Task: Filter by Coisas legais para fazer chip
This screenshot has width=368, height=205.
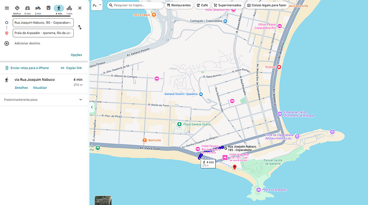Action: (267, 5)
